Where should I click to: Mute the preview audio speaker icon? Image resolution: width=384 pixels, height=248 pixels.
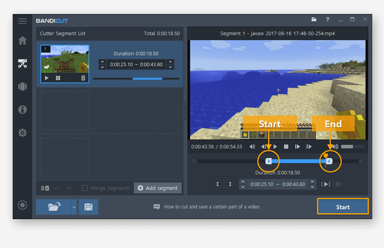point(336,147)
